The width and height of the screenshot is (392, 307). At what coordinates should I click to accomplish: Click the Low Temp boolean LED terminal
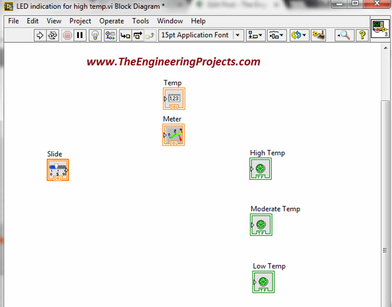pos(264,282)
